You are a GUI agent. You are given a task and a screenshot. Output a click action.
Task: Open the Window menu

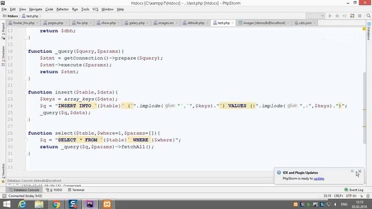pyautogui.click(x=107, y=9)
